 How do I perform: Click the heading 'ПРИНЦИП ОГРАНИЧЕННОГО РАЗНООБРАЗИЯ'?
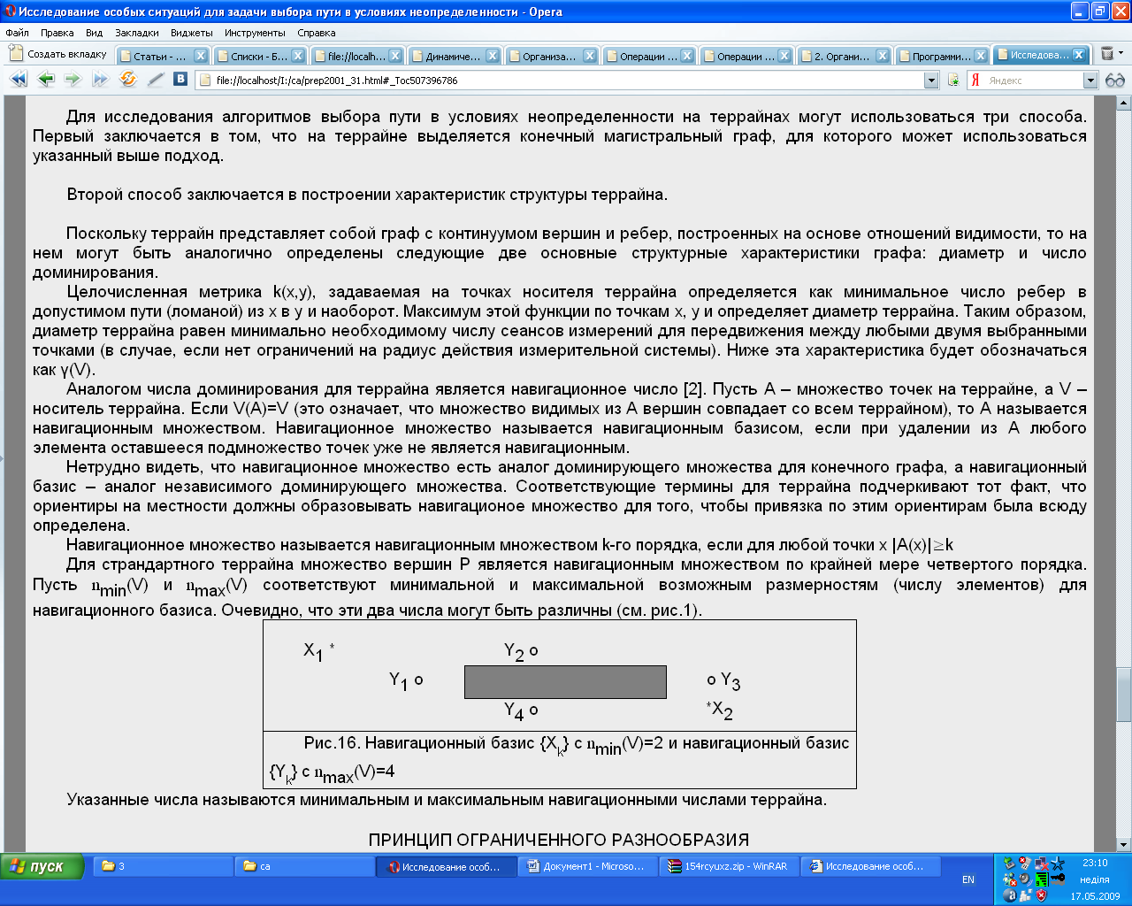pyautogui.click(x=559, y=840)
